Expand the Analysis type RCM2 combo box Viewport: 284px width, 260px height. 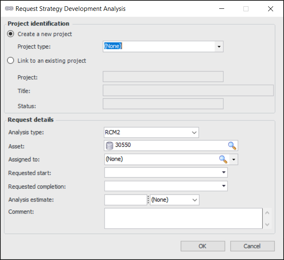(194, 133)
